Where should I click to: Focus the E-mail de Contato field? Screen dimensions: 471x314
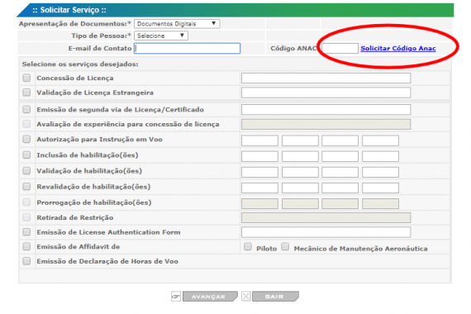click(187, 49)
